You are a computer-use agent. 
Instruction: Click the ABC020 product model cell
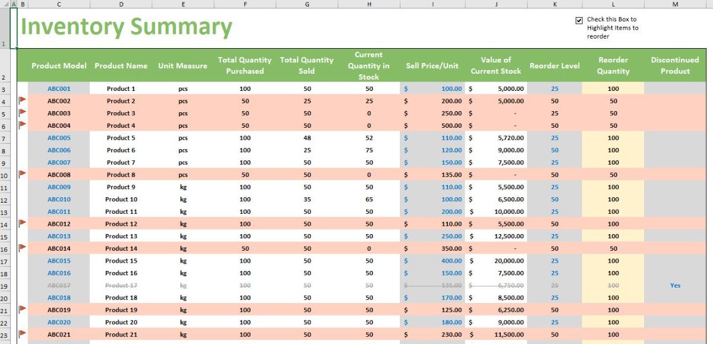[x=59, y=322]
